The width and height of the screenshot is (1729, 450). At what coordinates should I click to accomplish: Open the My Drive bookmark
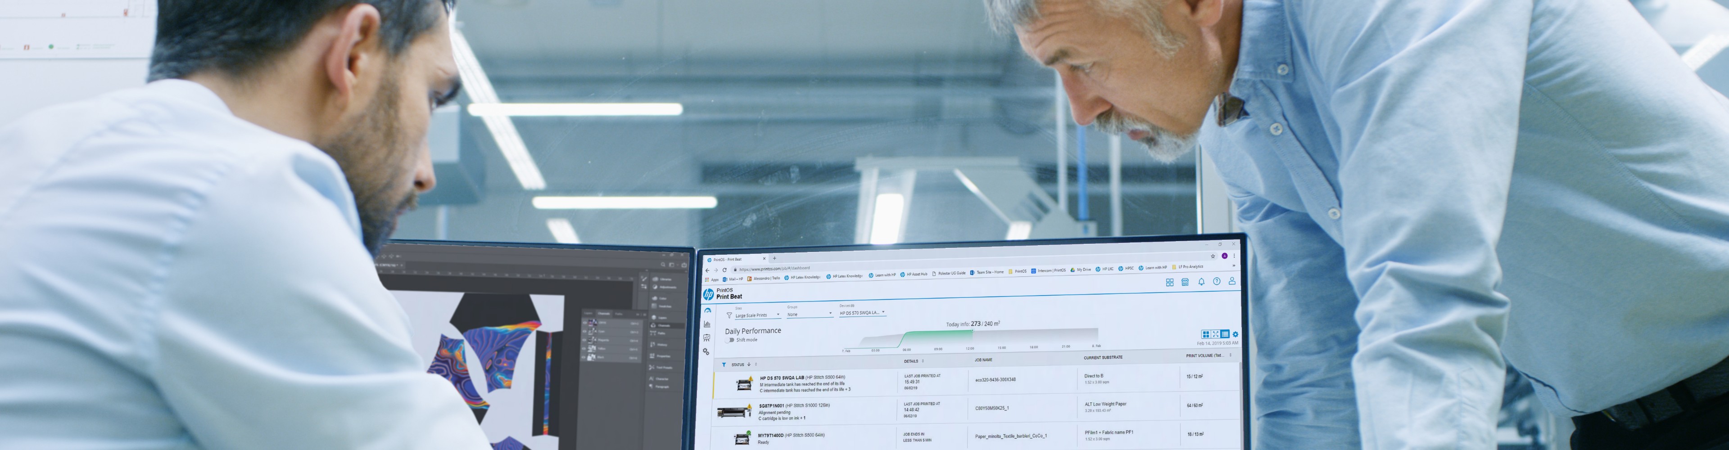click(1081, 270)
